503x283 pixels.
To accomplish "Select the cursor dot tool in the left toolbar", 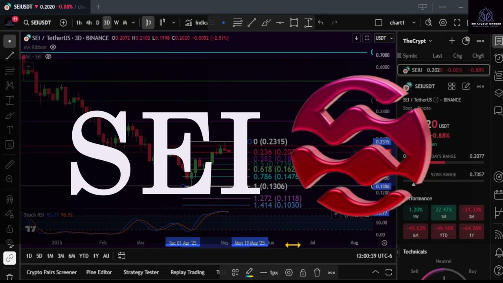I will coord(10,41).
